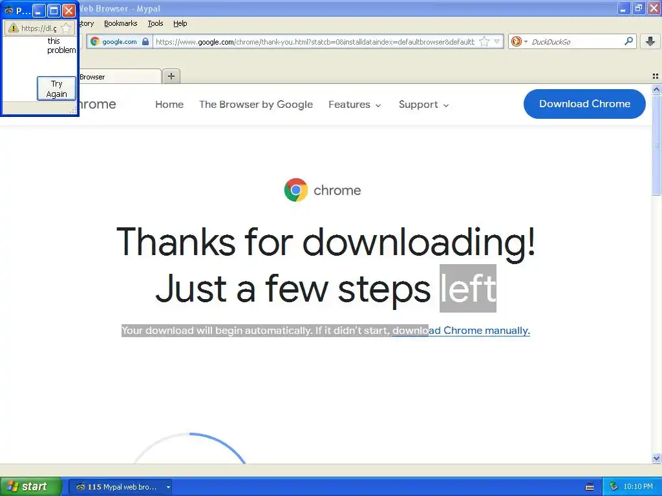Viewport: 662px width, 496px height.
Task: Go to Home in Chrome site navigation
Action: pos(169,104)
